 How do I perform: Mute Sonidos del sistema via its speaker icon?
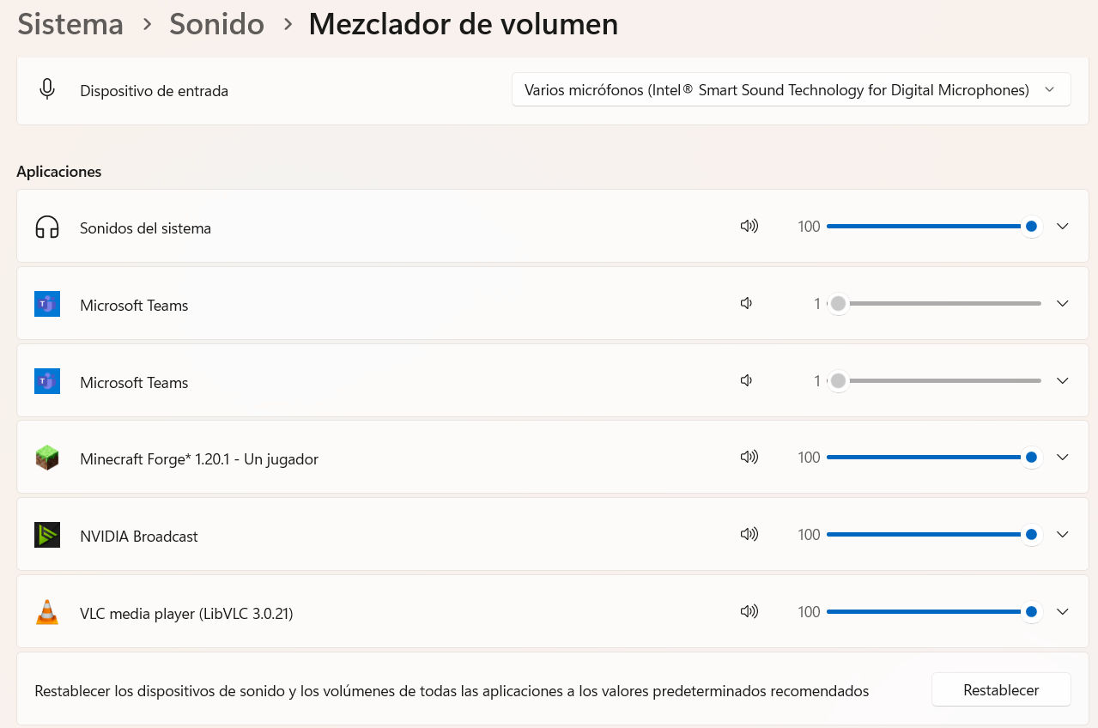coord(749,226)
